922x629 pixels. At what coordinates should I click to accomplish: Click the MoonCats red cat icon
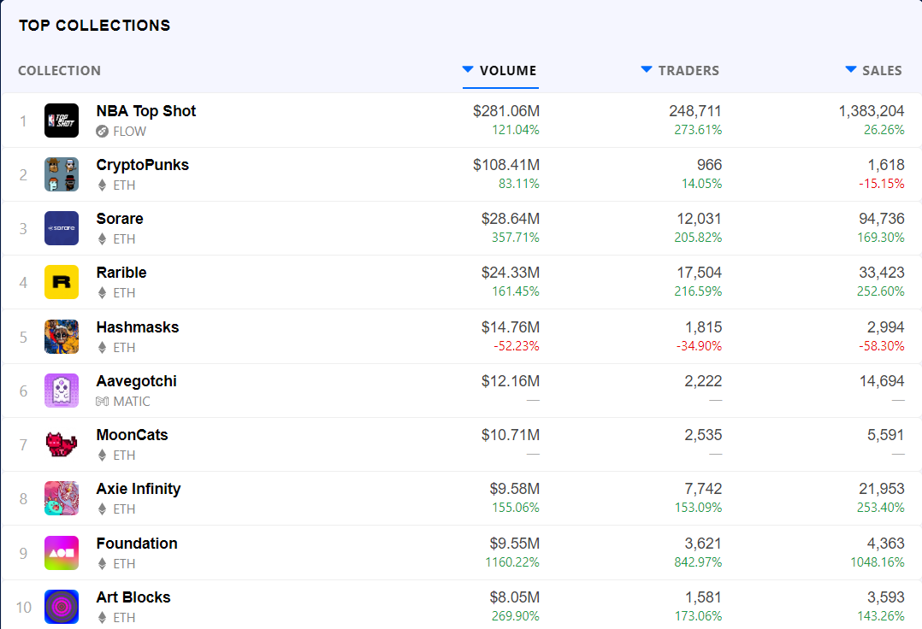click(x=62, y=444)
